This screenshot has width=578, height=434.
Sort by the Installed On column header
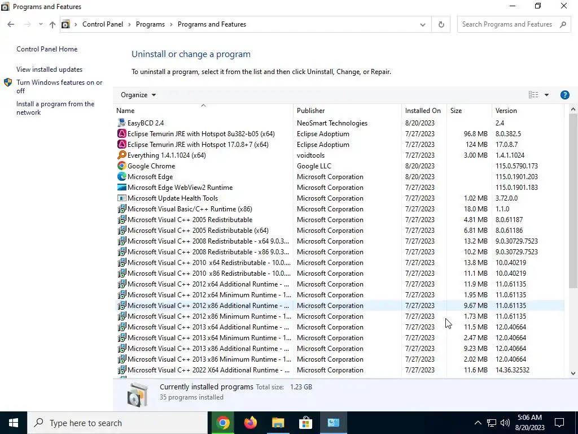[423, 110]
